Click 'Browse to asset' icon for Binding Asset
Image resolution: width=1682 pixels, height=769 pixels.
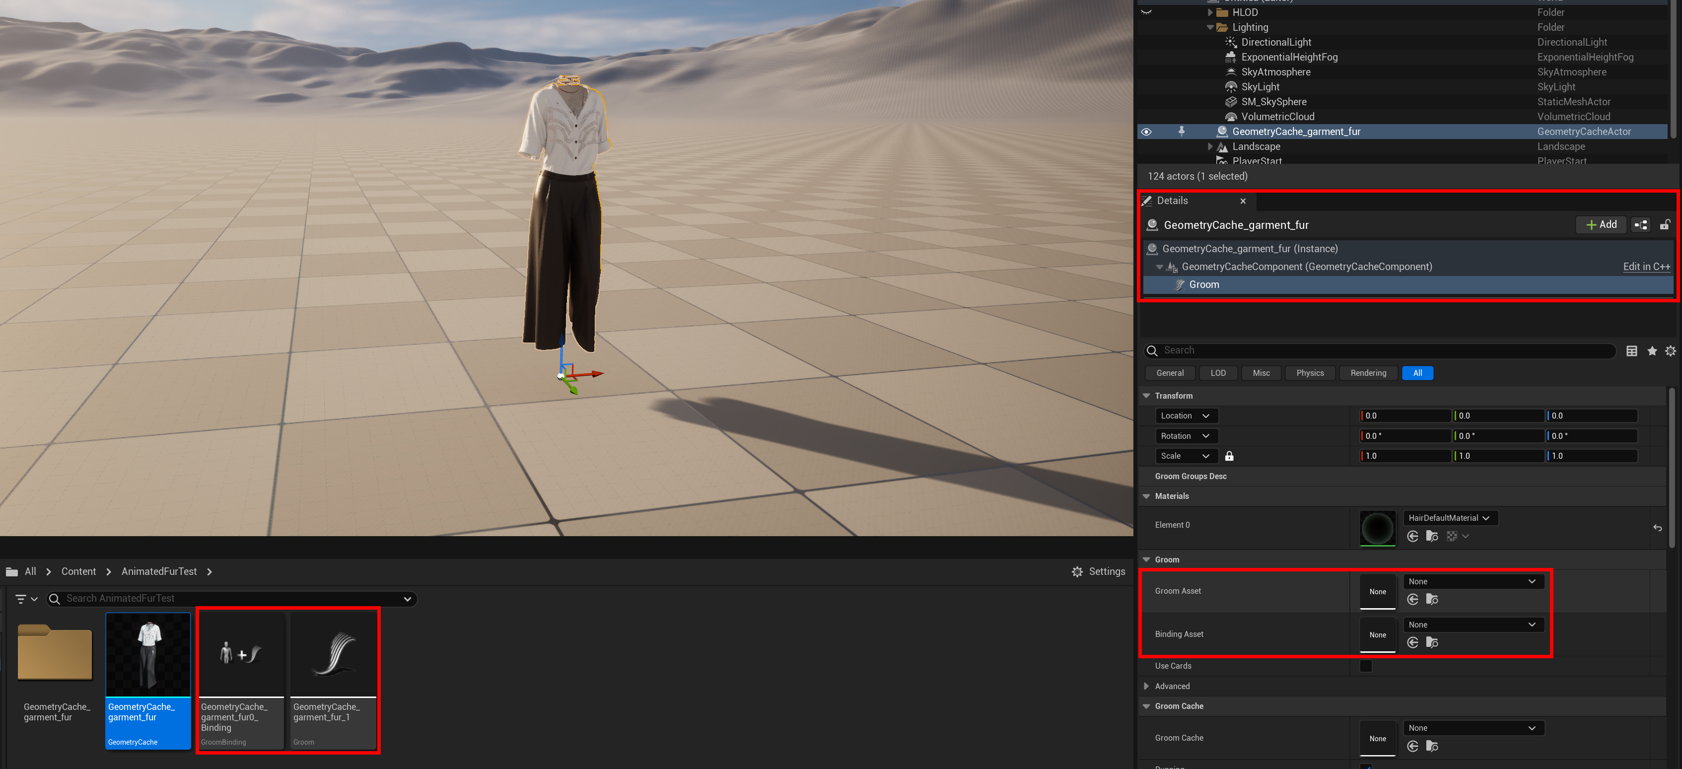[1432, 642]
